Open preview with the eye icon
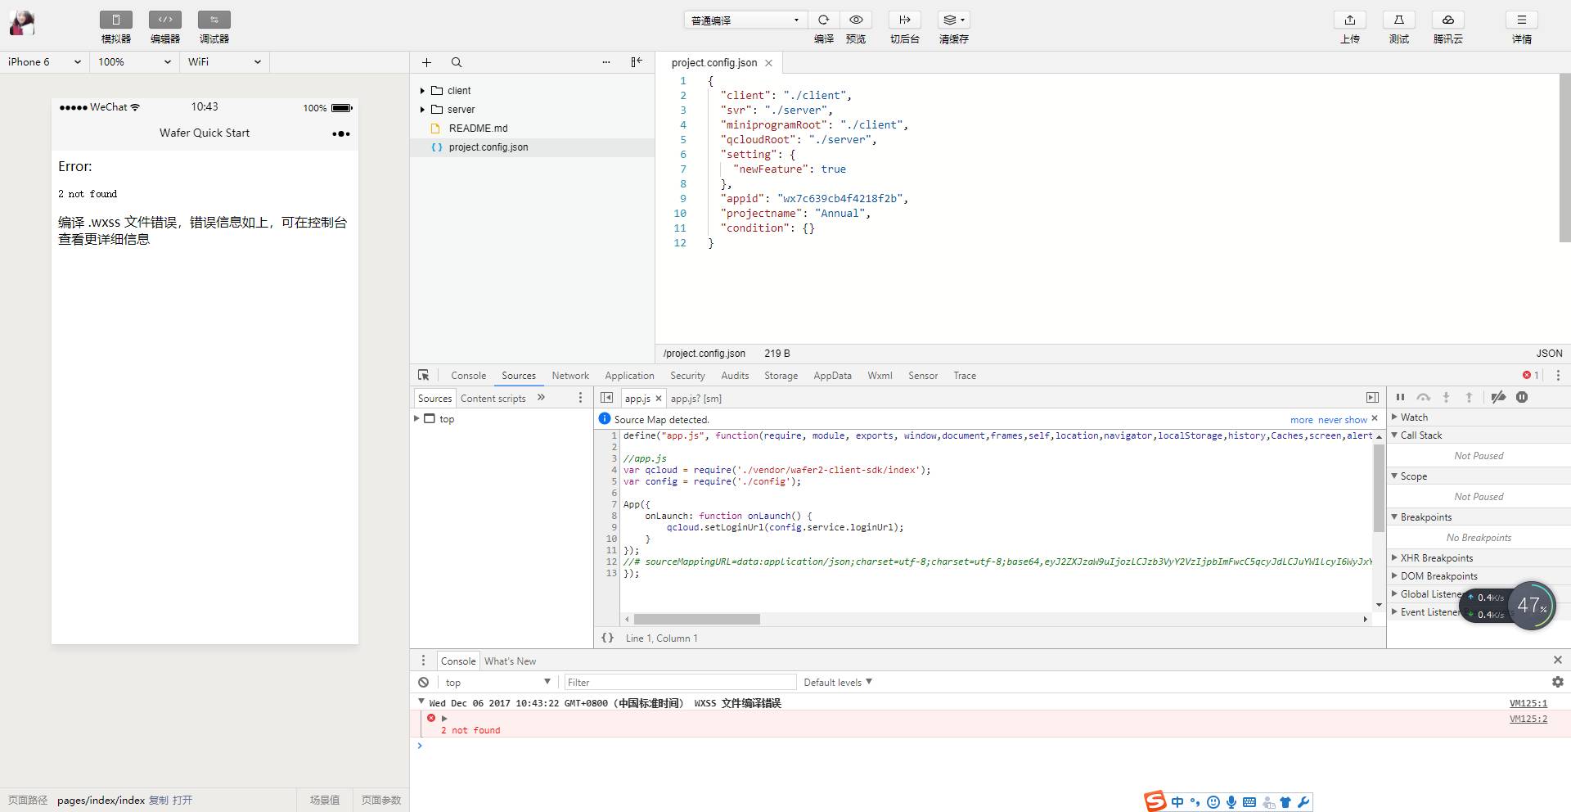Image resolution: width=1571 pixels, height=812 pixels. 856,20
